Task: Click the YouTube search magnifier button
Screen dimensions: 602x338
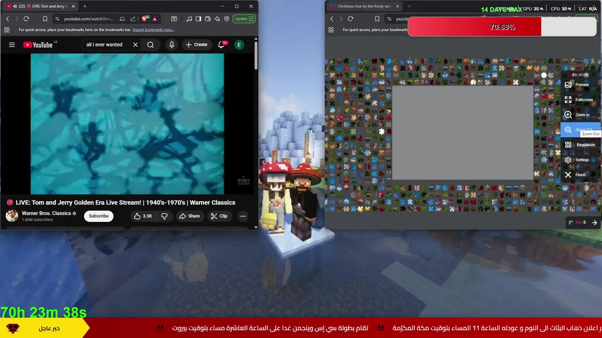Action: (x=150, y=45)
